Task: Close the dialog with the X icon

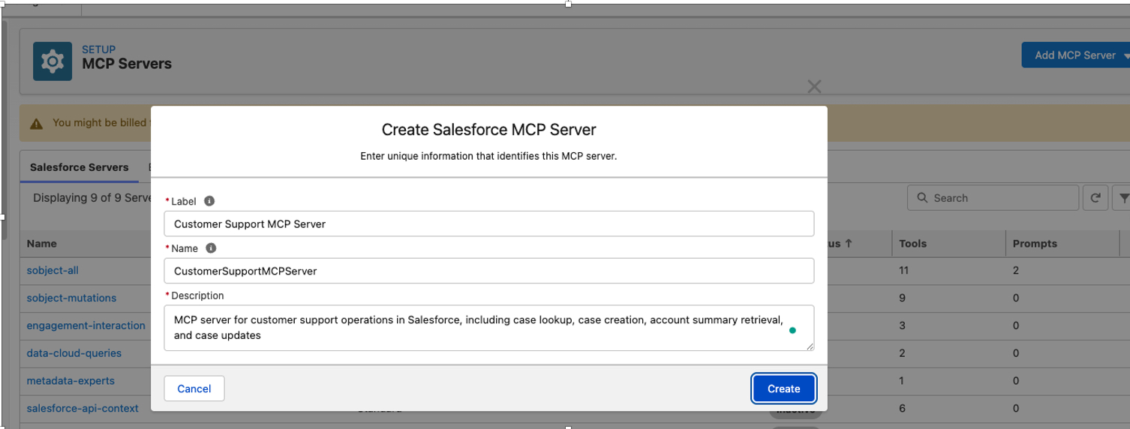Action: pos(814,86)
